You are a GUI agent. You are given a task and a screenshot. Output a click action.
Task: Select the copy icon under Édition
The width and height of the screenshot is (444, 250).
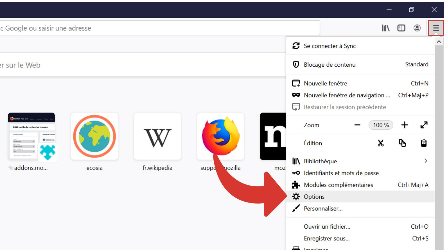pos(402,143)
